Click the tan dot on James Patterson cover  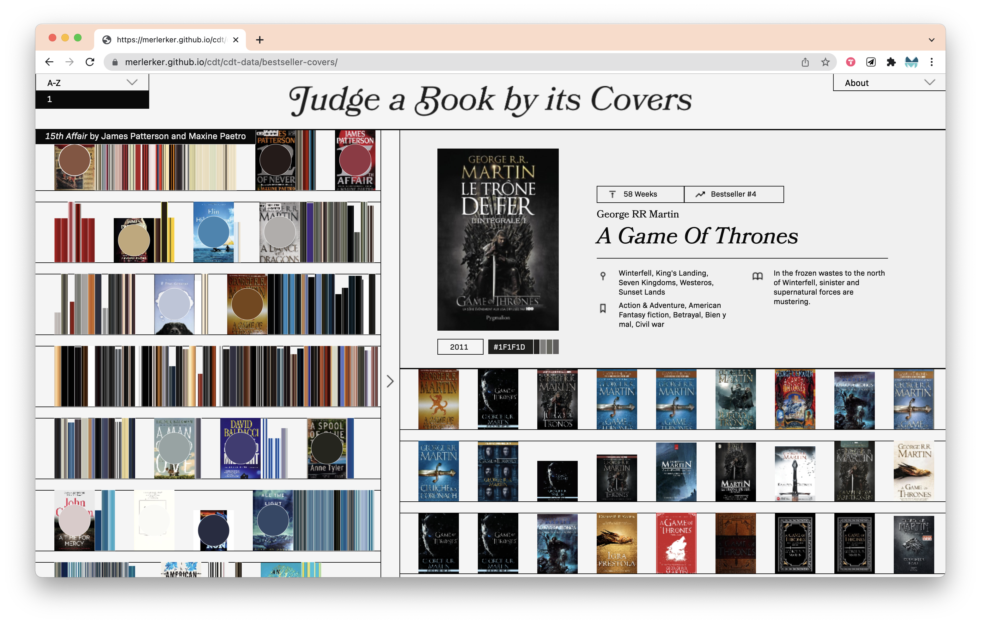(134, 241)
